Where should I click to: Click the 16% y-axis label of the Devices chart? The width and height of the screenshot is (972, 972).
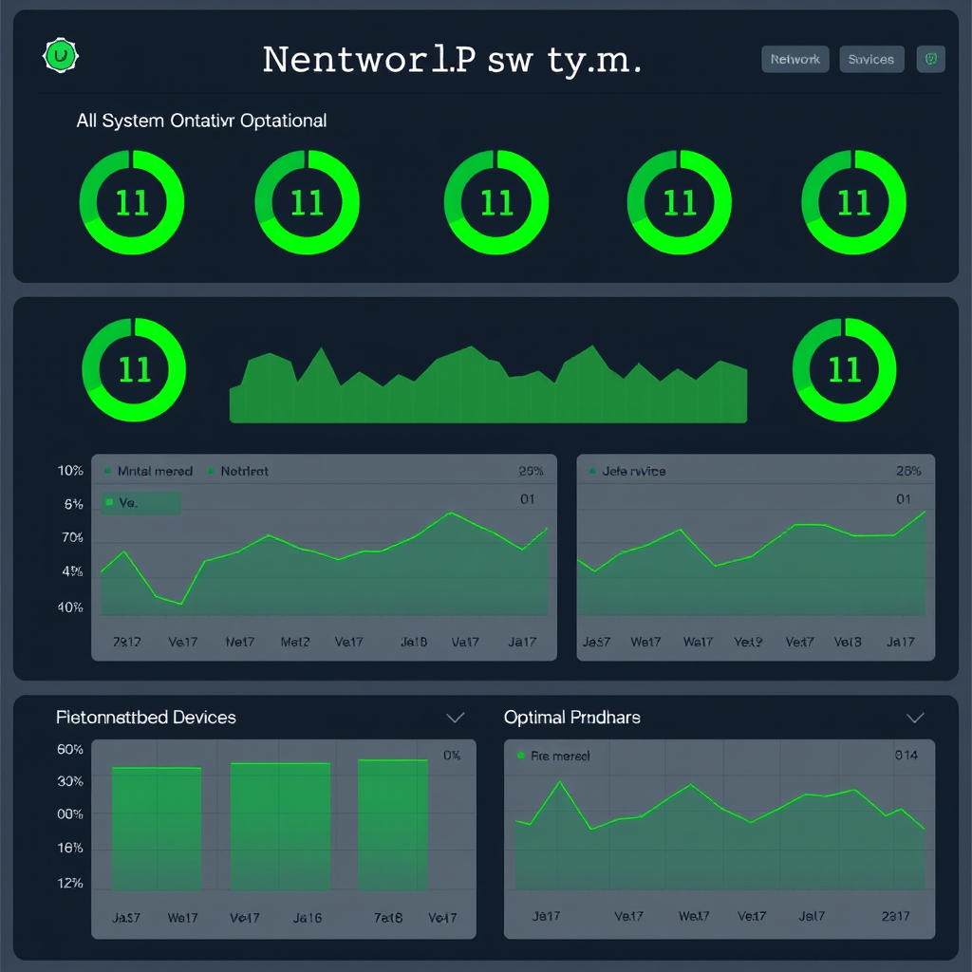[70, 848]
